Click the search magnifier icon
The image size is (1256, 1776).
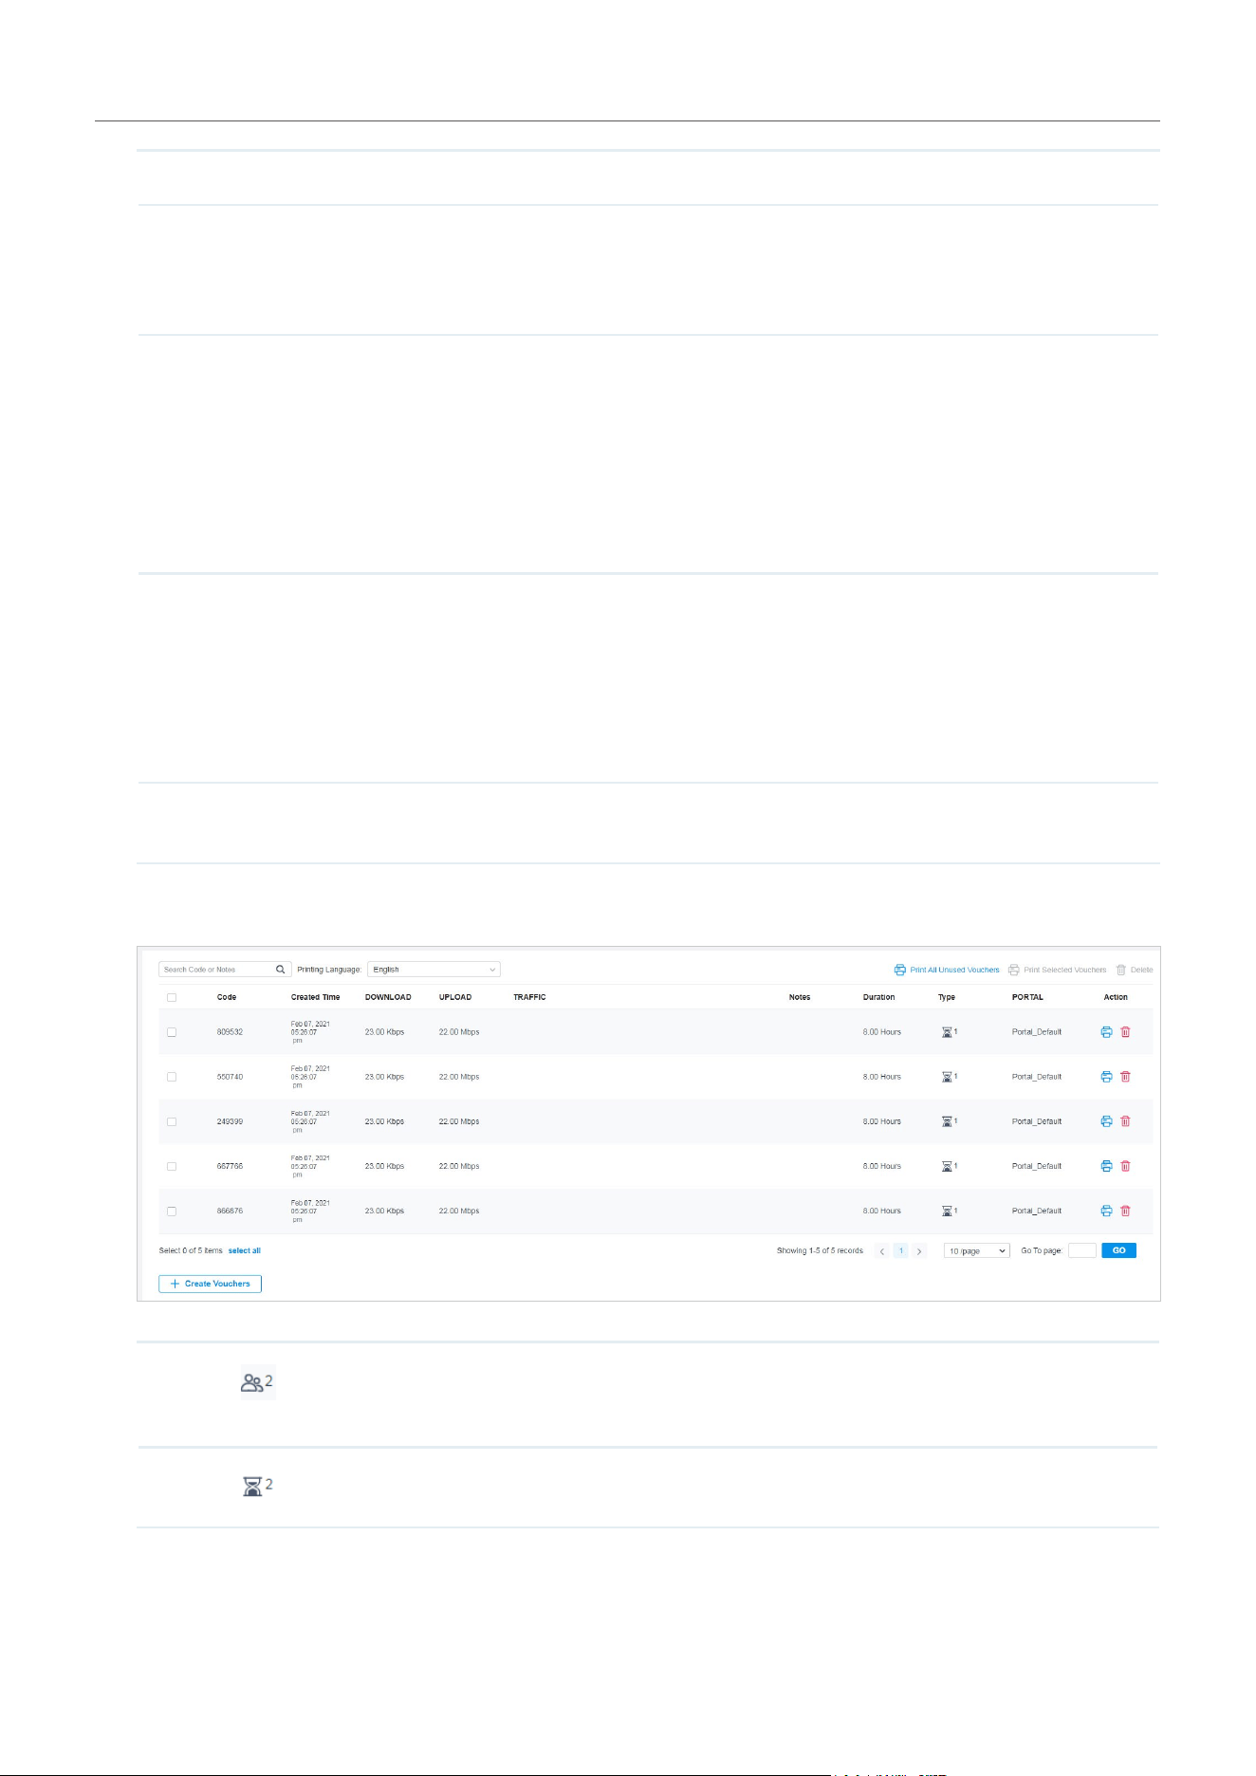[x=281, y=970]
